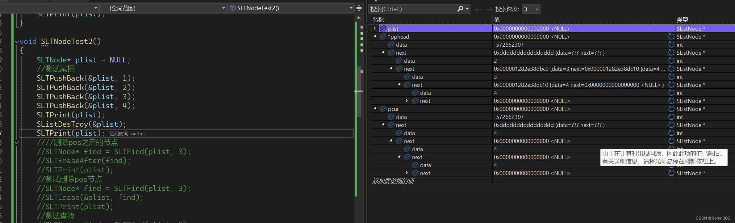Expand the plist watch row
The height and width of the screenshot is (223, 735).
point(375,28)
